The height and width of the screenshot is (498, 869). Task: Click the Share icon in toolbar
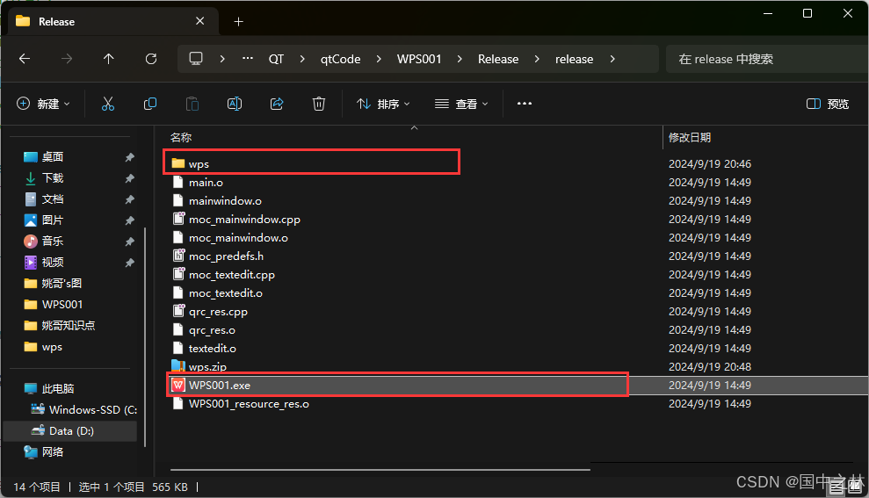point(277,104)
